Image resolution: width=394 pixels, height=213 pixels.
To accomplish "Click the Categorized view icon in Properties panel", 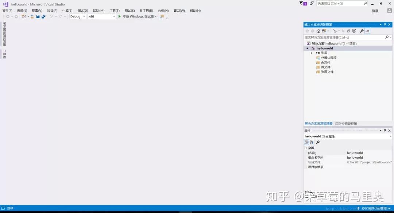I will [x=307, y=142].
